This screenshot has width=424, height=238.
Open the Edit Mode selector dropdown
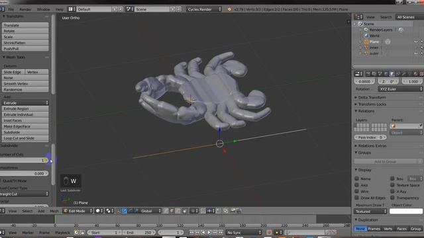click(x=78, y=211)
